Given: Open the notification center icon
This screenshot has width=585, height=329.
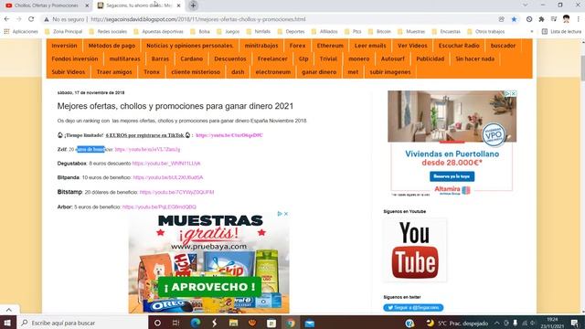Looking at the screenshot, I should (575, 323).
